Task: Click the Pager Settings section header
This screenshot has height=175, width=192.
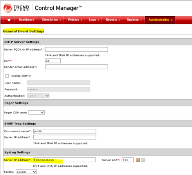Action: [x=16, y=103]
